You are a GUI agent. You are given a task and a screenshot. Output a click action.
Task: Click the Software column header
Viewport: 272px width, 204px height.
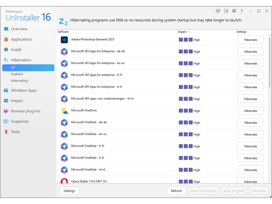[x=63, y=32]
